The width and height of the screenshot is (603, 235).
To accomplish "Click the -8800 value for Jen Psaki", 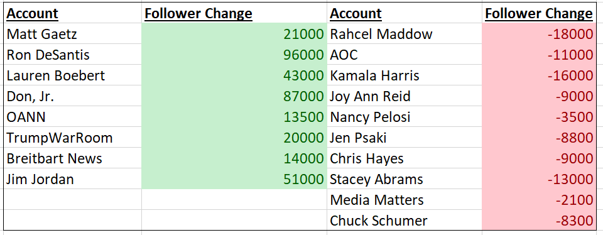I will [539, 138].
